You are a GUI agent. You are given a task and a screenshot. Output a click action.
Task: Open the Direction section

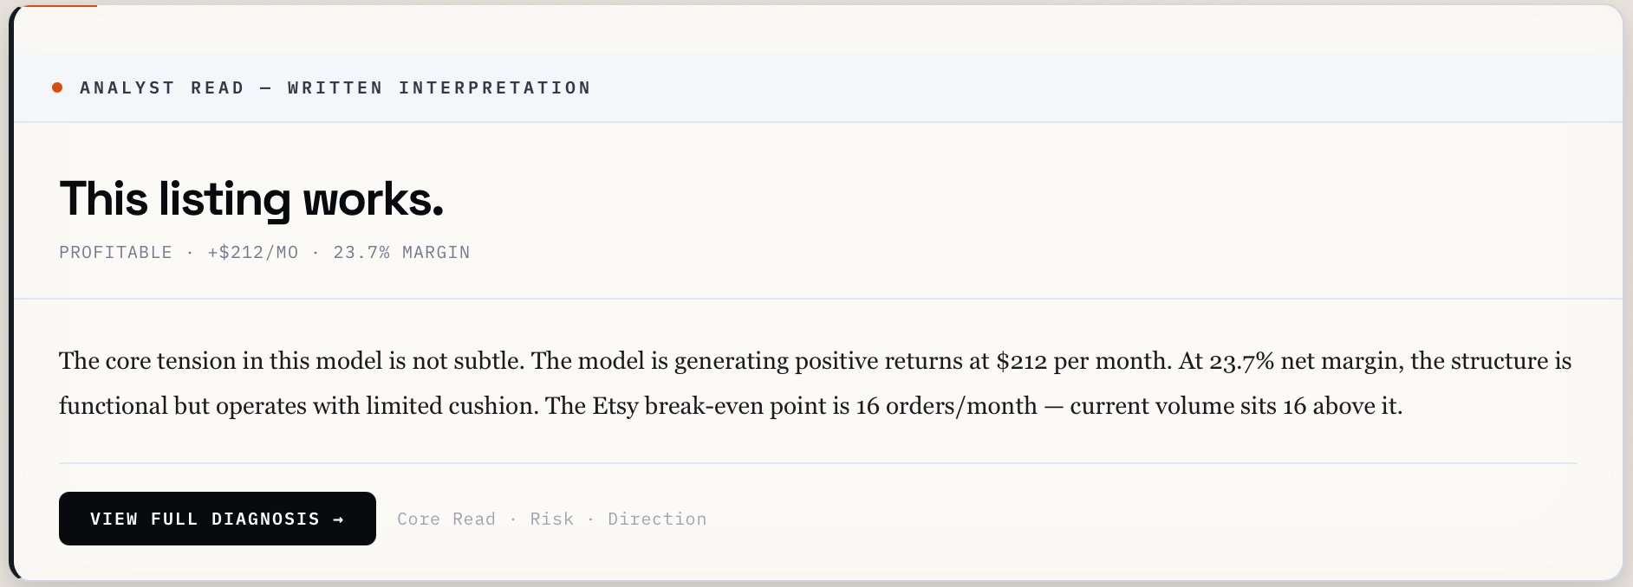657,519
